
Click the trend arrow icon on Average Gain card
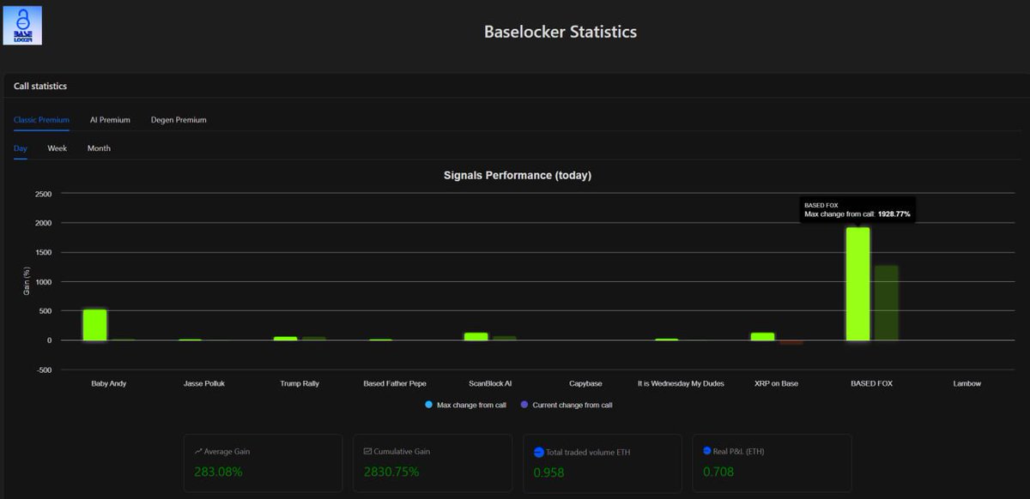[199, 451]
